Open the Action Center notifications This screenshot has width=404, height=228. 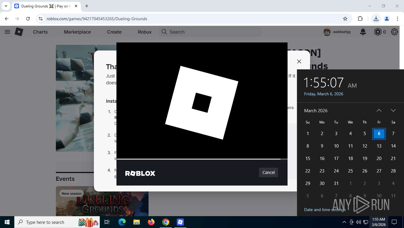tap(394, 222)
